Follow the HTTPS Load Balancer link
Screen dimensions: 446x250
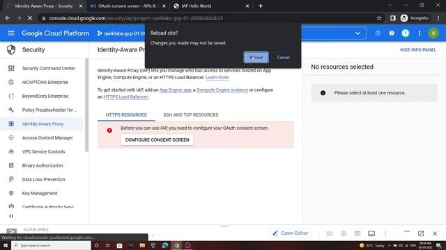click(x=125, y=97)
